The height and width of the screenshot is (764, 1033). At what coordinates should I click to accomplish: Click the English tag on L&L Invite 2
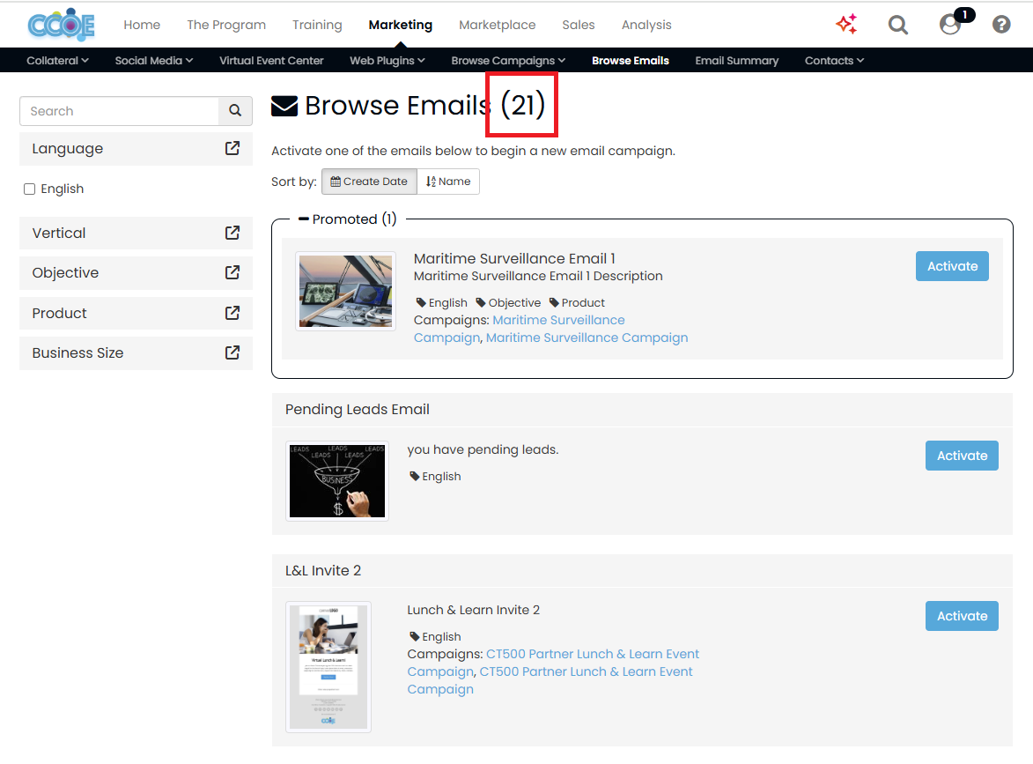click(435, 637)
